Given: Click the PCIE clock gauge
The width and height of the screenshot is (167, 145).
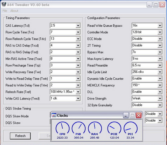Looking at the screenshot, I should [x=114, y=128].
